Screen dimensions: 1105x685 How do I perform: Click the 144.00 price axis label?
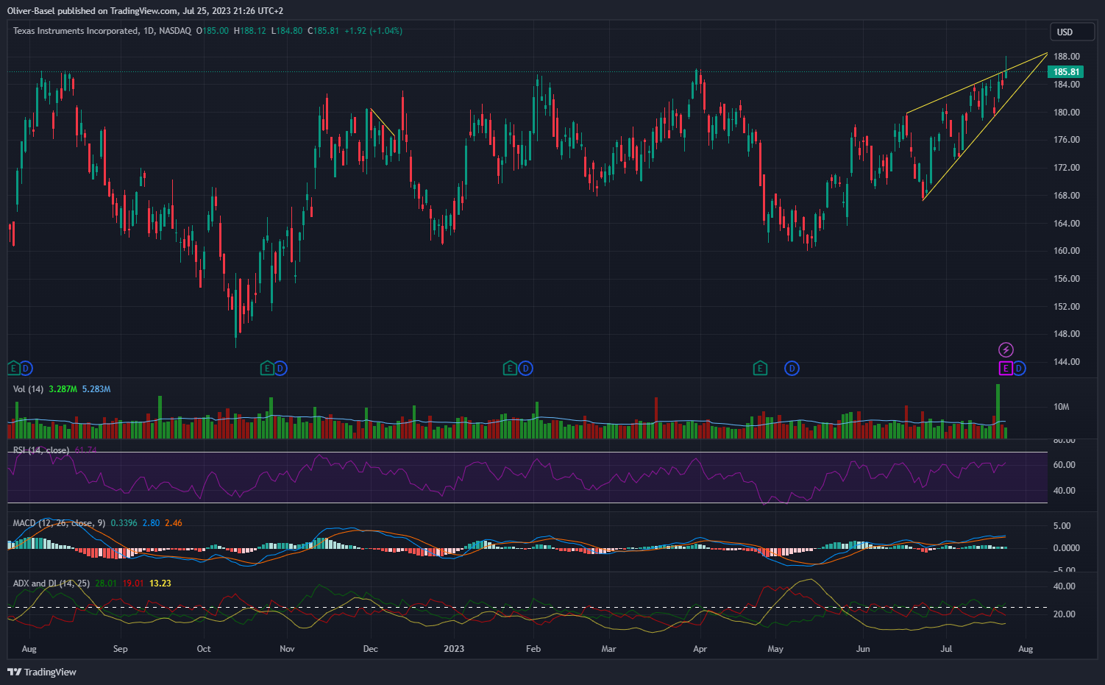tap(1066, 362)
